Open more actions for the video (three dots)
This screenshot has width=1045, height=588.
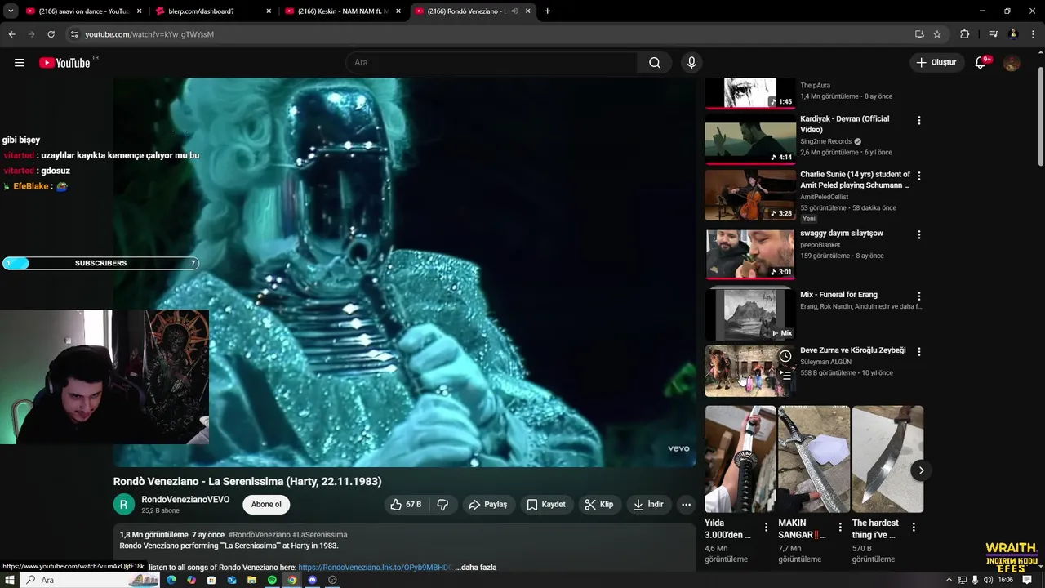pos(686,505)
